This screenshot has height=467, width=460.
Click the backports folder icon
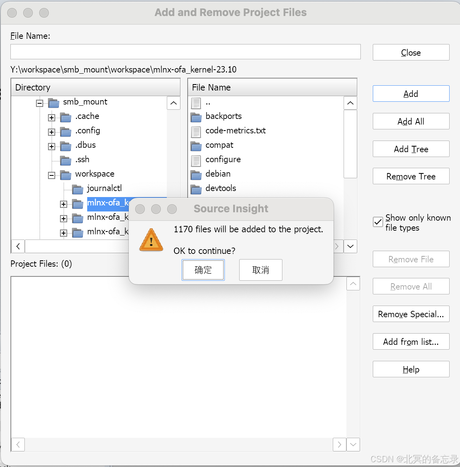click(x=196, y=117)
